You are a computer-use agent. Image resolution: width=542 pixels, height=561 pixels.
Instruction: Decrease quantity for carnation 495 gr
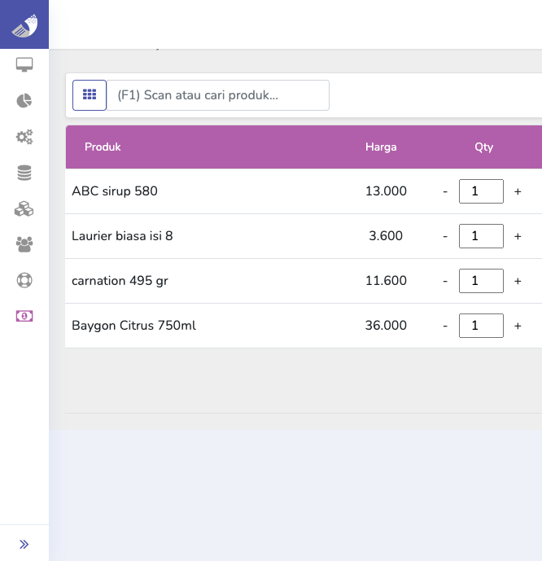pyautogui.click(x=445, y=281)
